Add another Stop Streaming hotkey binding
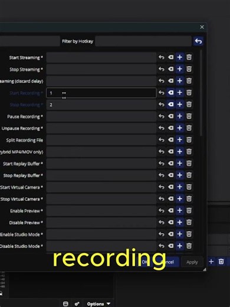This screenshot has height=307, width=230. pos(180,69)
